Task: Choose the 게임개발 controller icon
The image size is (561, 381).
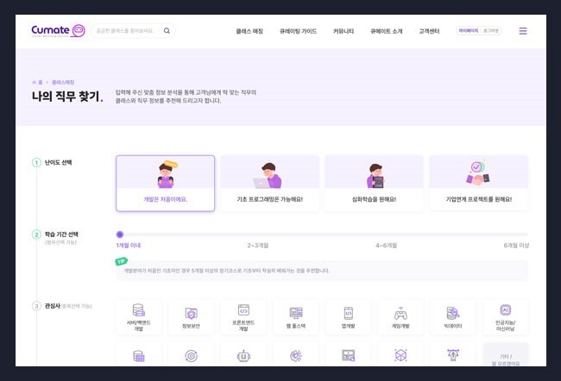Action: [401, 314]
